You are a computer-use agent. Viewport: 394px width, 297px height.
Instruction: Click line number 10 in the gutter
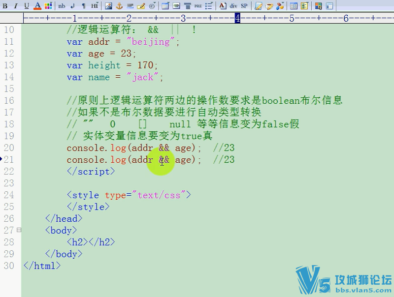click(9, 30)
